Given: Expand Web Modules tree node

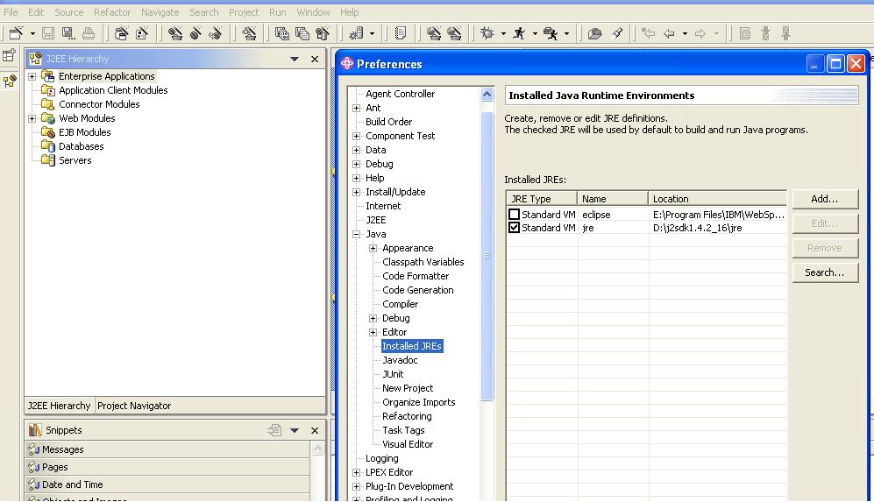Looking at the screenshot, I should coord(32,118).
